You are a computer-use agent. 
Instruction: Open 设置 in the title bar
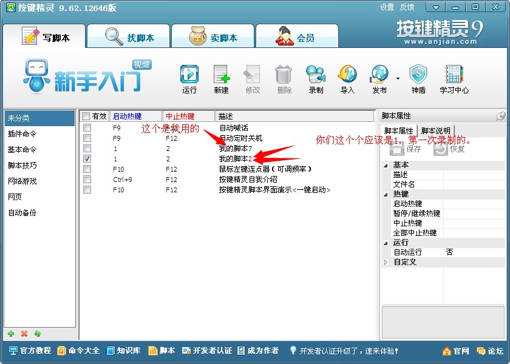(387, 7)
